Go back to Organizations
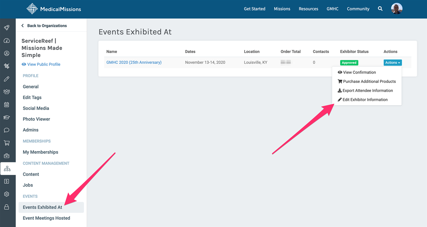The height and width of the screenshot is (227, 427). coord(44,26)
